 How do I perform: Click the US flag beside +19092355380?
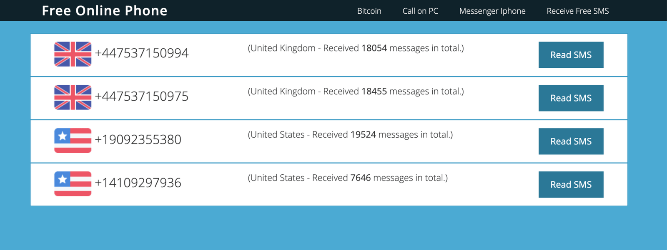[73, 141]
